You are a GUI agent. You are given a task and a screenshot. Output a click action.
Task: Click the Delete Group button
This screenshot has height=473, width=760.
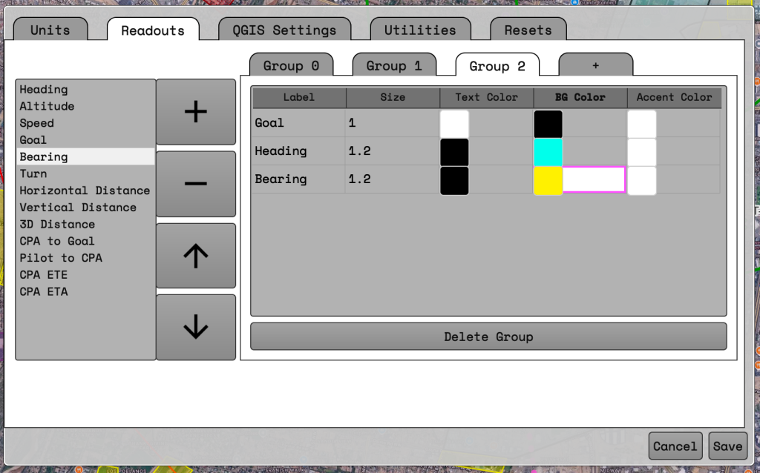[488, 337]
